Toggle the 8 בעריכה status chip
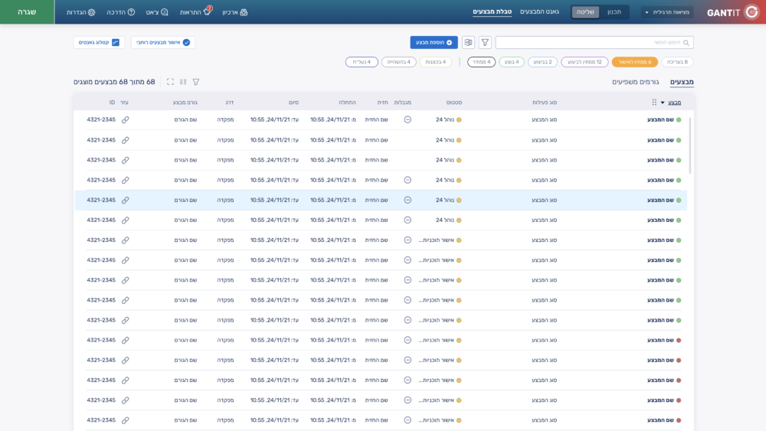 point(678,62)
